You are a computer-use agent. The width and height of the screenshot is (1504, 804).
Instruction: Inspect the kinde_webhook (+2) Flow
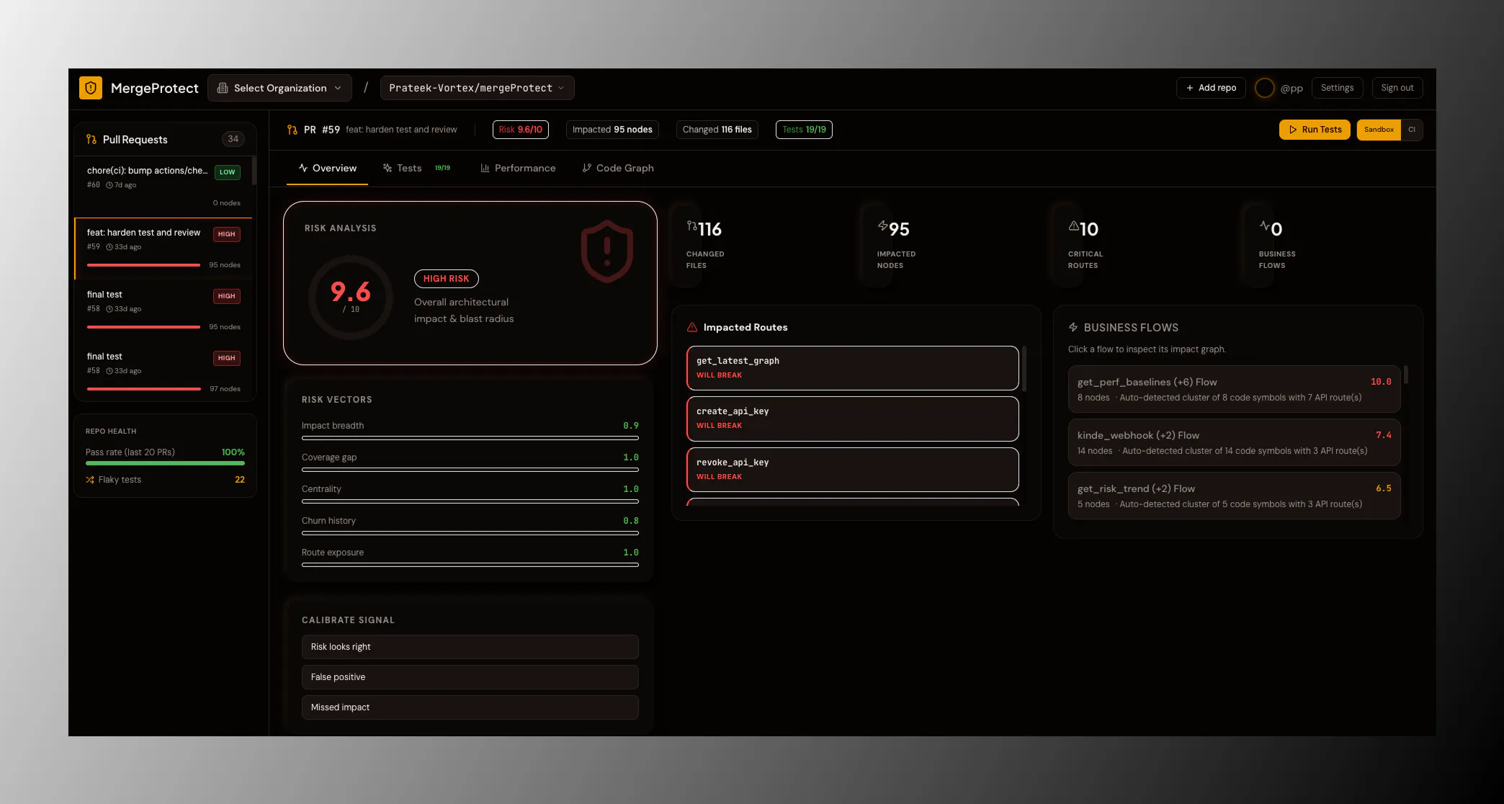[1234, 442]
